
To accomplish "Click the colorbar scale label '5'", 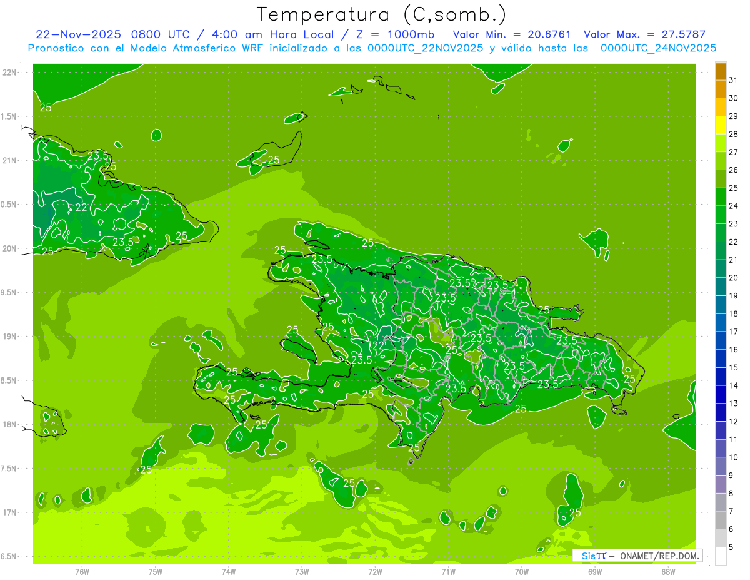I will click(x=731, y=547).
